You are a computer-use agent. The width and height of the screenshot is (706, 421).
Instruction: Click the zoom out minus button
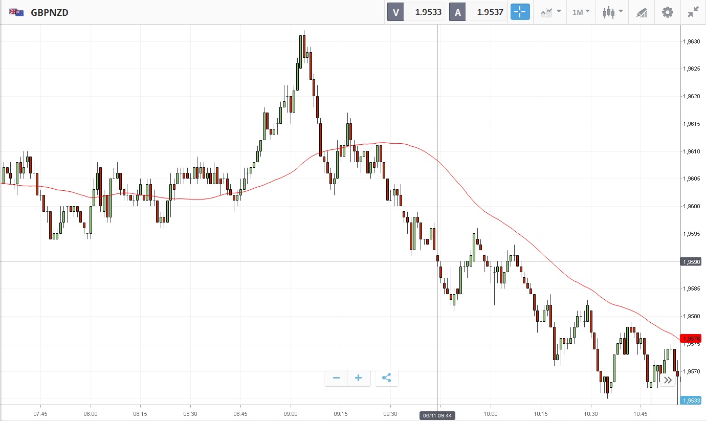[336, 378]
